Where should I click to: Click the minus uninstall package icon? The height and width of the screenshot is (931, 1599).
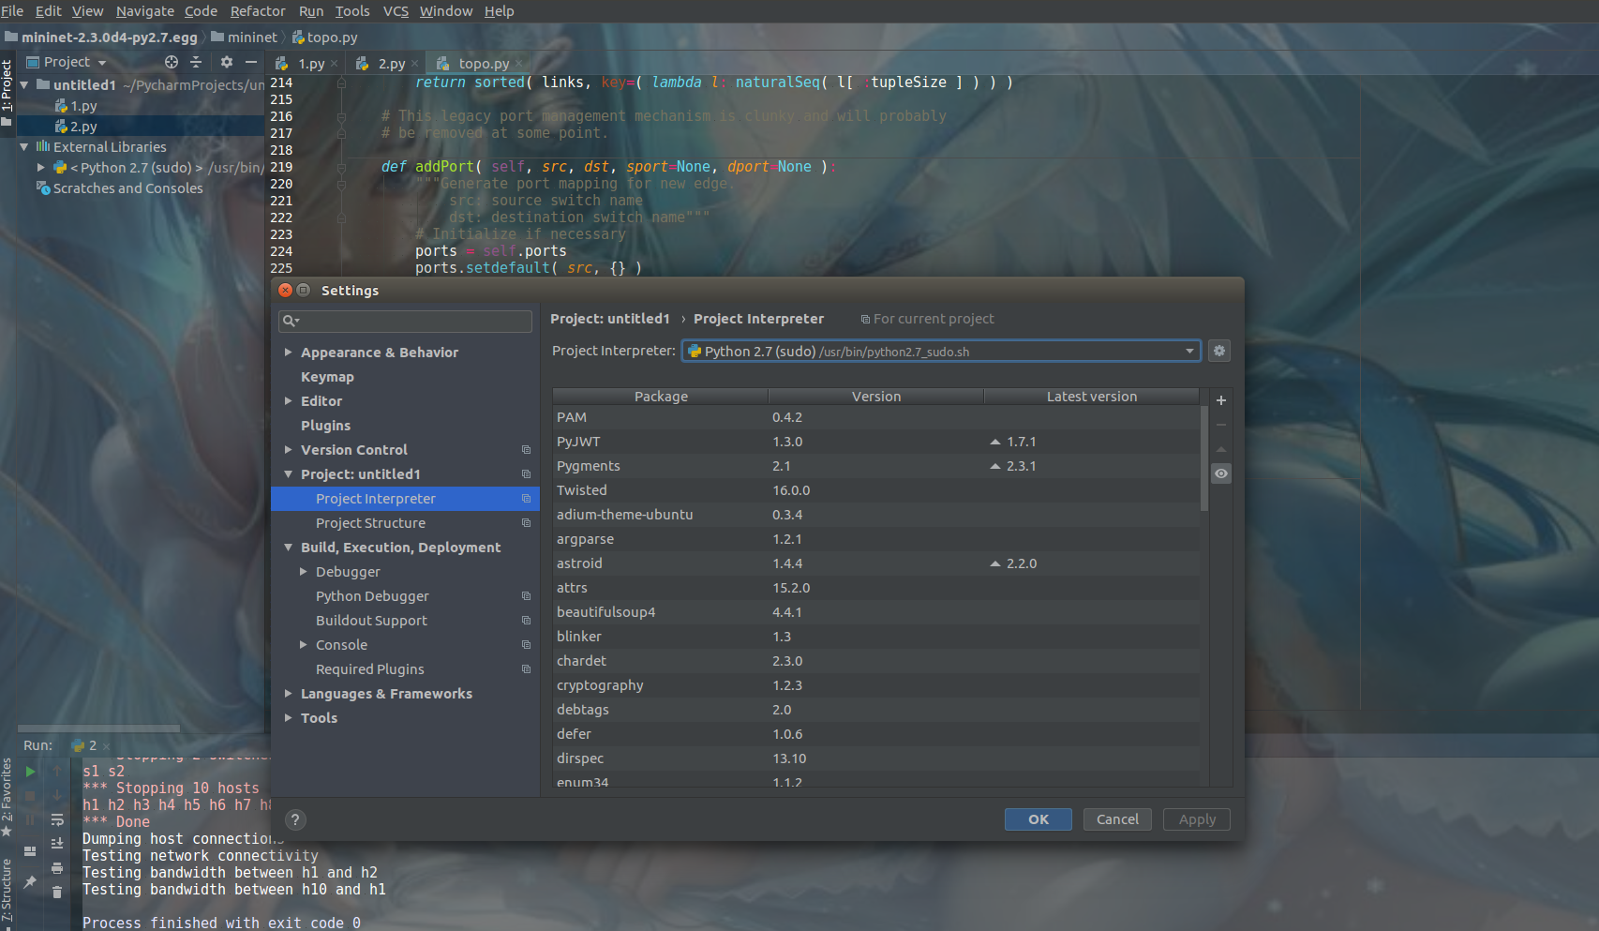click(1221, 425)
